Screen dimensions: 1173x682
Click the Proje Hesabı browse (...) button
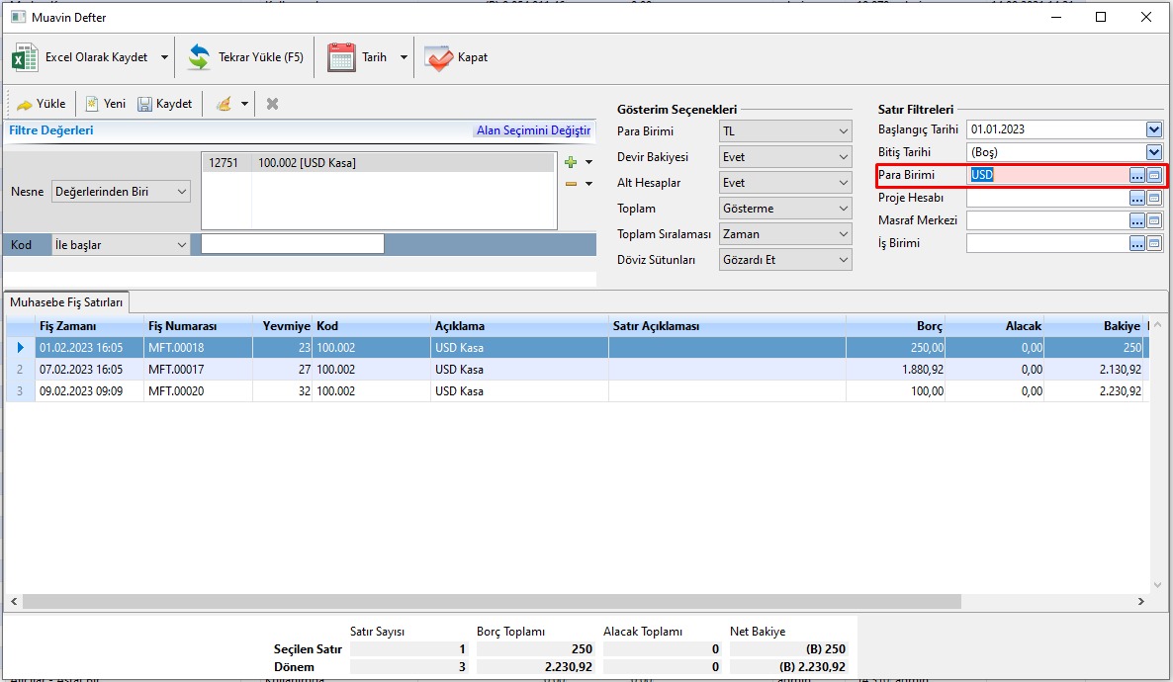(1137, 198)
